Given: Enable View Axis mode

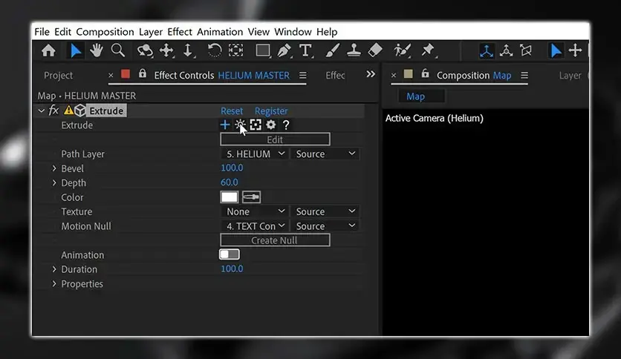Looking at the screenshot, I should [526, 50].
